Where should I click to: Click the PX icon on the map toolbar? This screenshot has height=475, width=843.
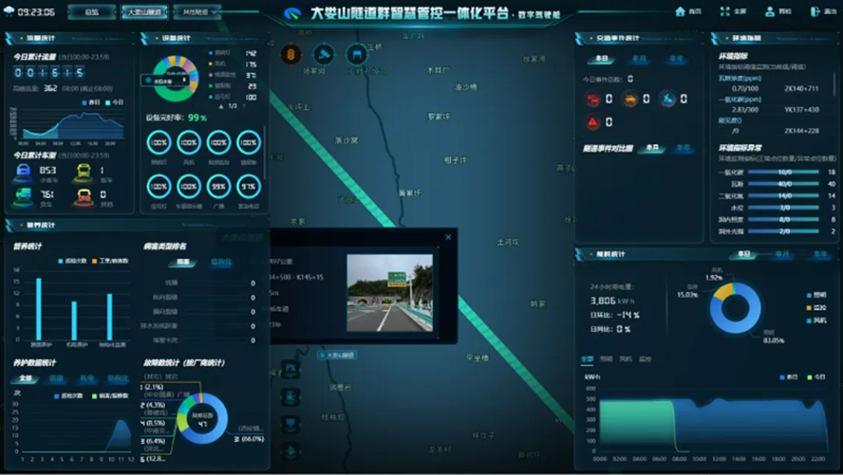[x=290, y=369]
